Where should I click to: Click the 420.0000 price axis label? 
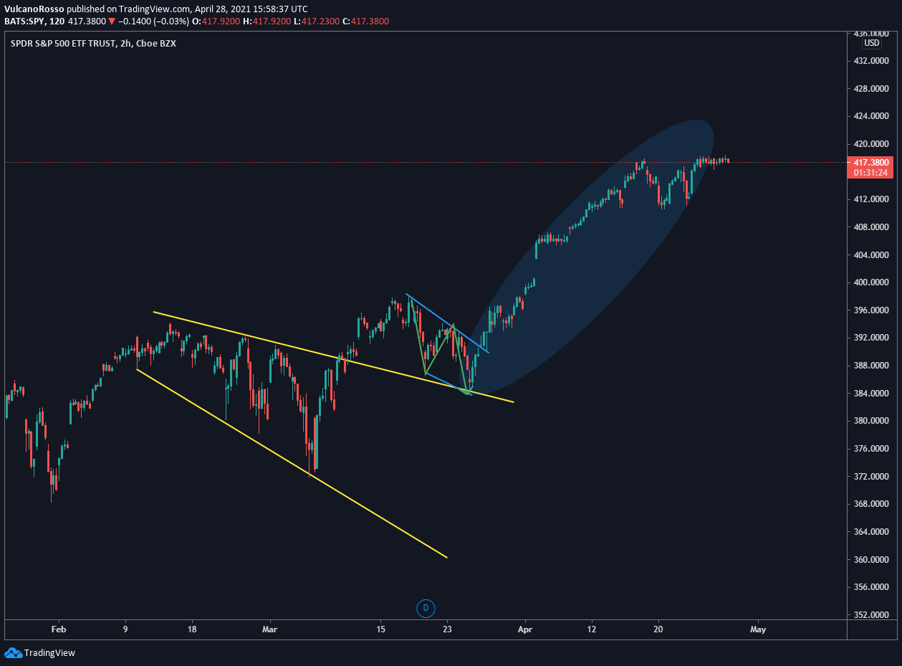click(873, 144)
